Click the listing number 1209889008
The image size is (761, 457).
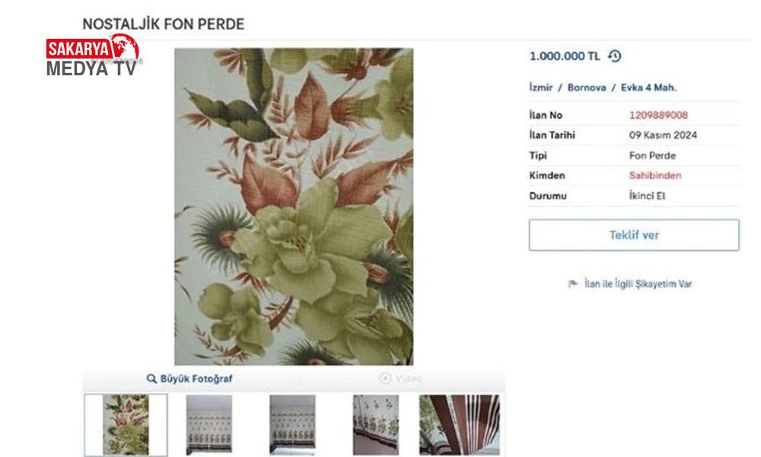[x=658, y=116]
